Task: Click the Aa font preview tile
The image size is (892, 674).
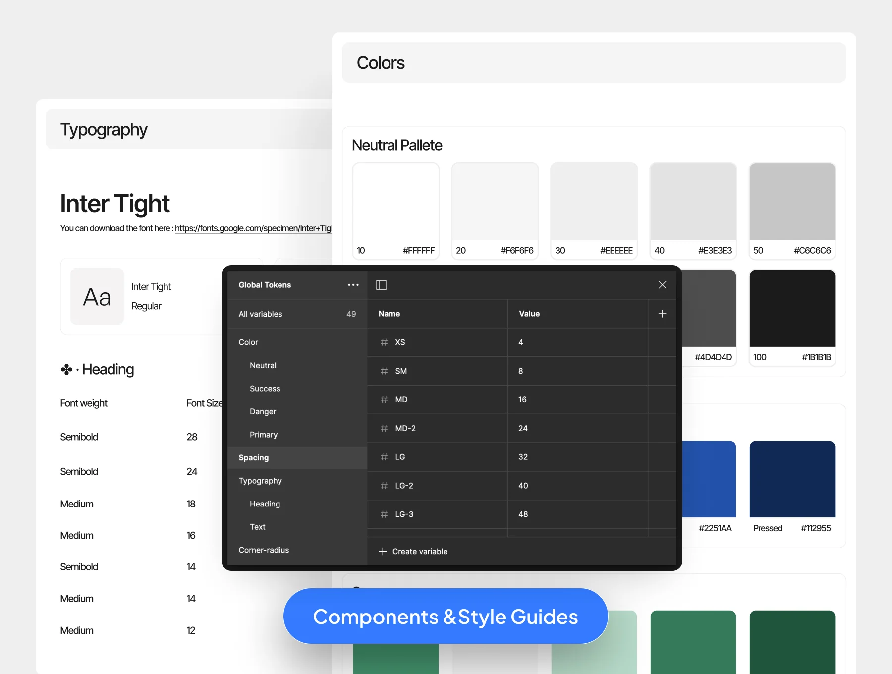Action: [97, 296]
